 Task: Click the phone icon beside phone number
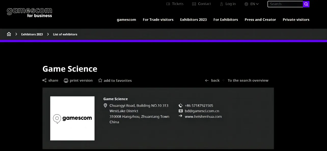pyautogui.click(x=181, y=105)
